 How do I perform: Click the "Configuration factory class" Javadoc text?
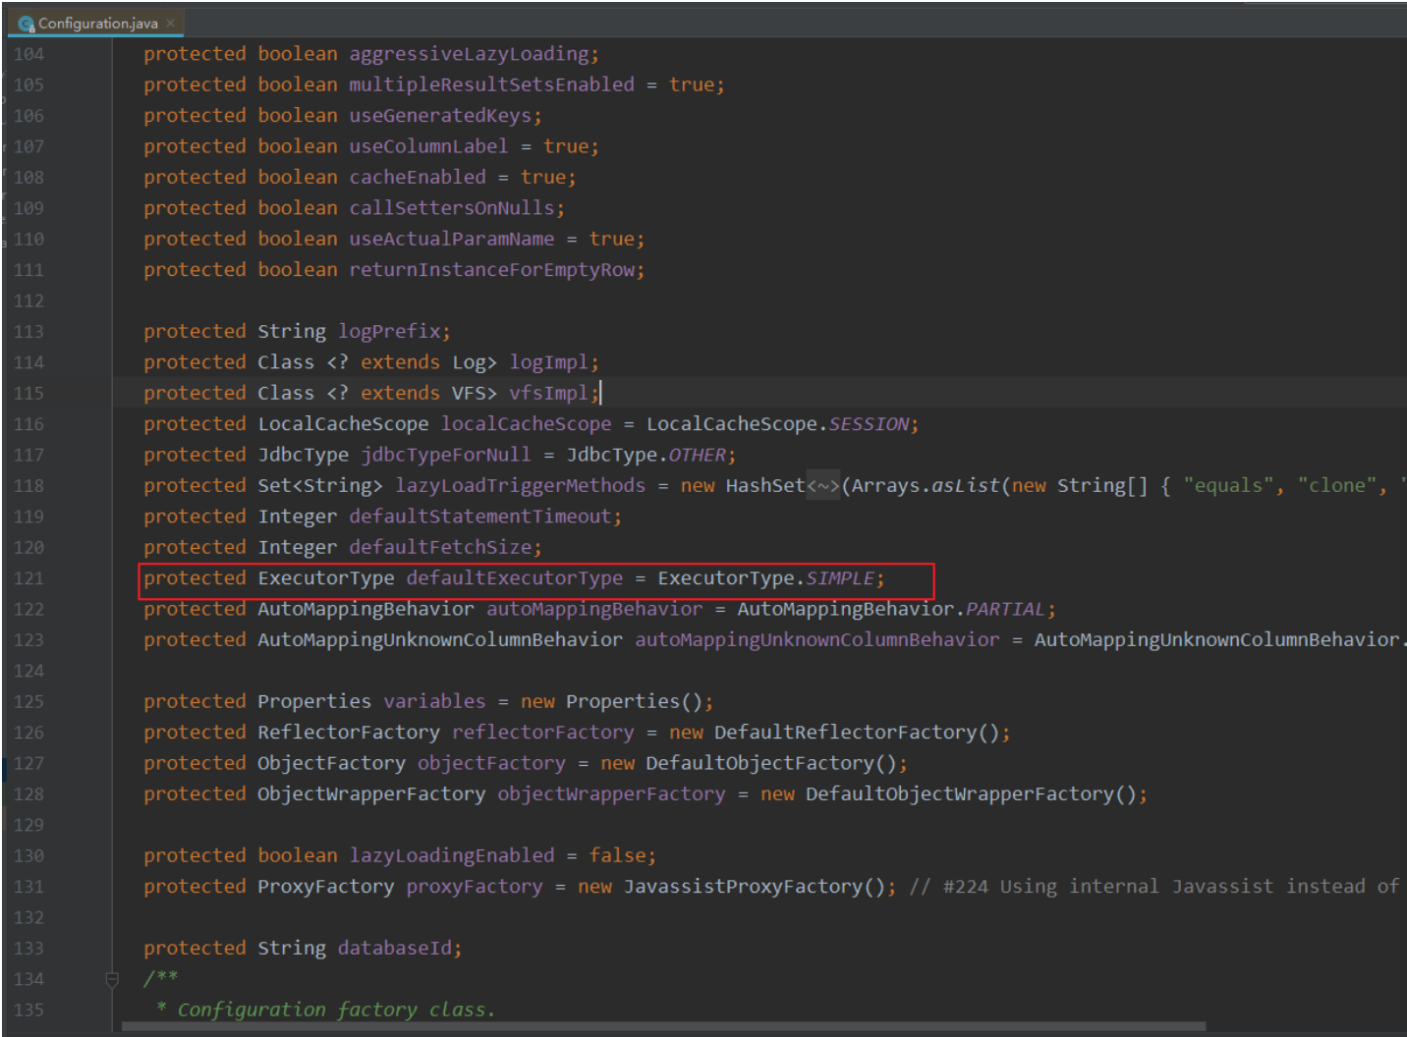point(336,1010)
